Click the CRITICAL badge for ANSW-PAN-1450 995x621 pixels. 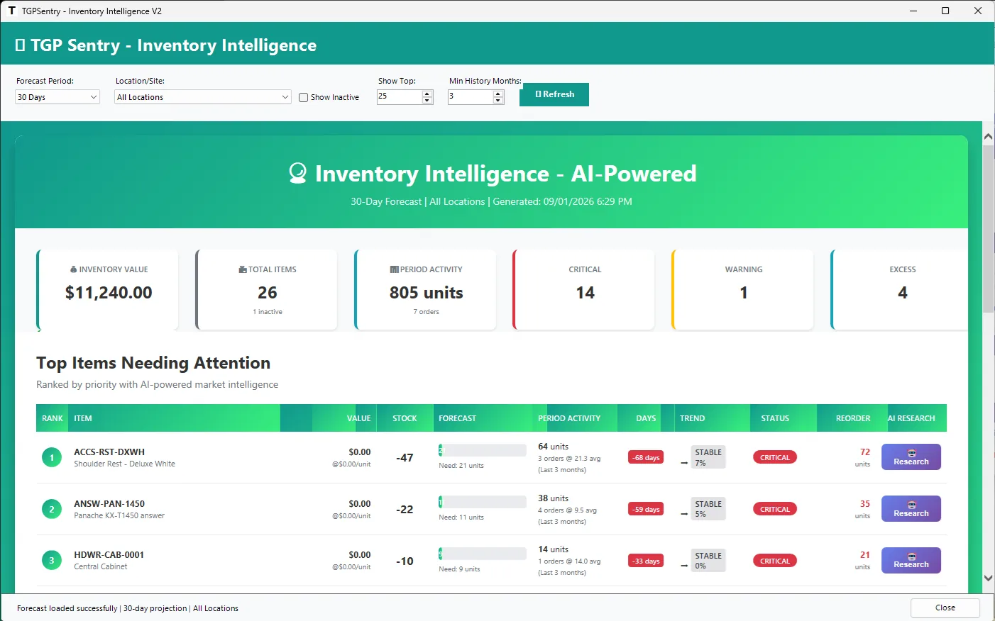(x=775, y=509)
